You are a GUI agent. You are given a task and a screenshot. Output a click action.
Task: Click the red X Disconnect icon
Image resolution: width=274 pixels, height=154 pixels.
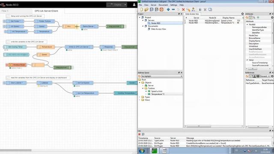point(183,9)
